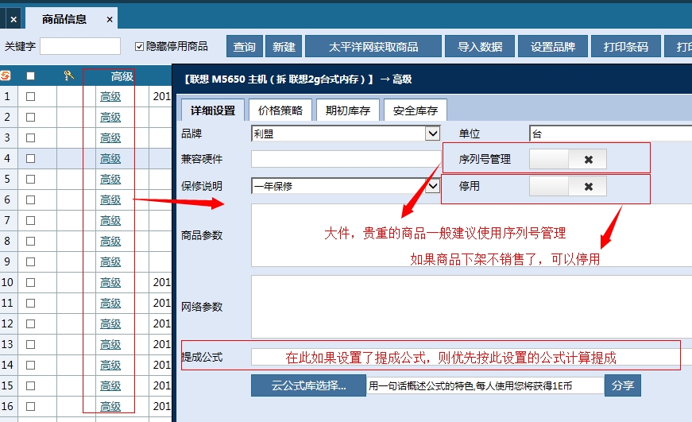Open 高级 link in row 2
Viewport: 692px width, 422px height.
tap(110, 118)
